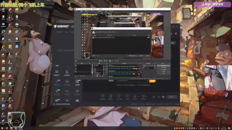The height and width of the screenshot is (130, 232).
Task: Open 弹幕助手 in the Douyu toolbox
Action: tap(57, 73)
